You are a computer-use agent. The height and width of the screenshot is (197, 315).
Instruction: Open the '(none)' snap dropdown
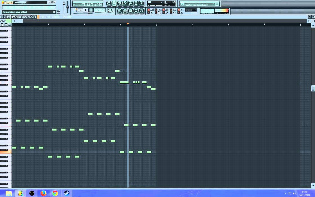(x=191, y=10)
